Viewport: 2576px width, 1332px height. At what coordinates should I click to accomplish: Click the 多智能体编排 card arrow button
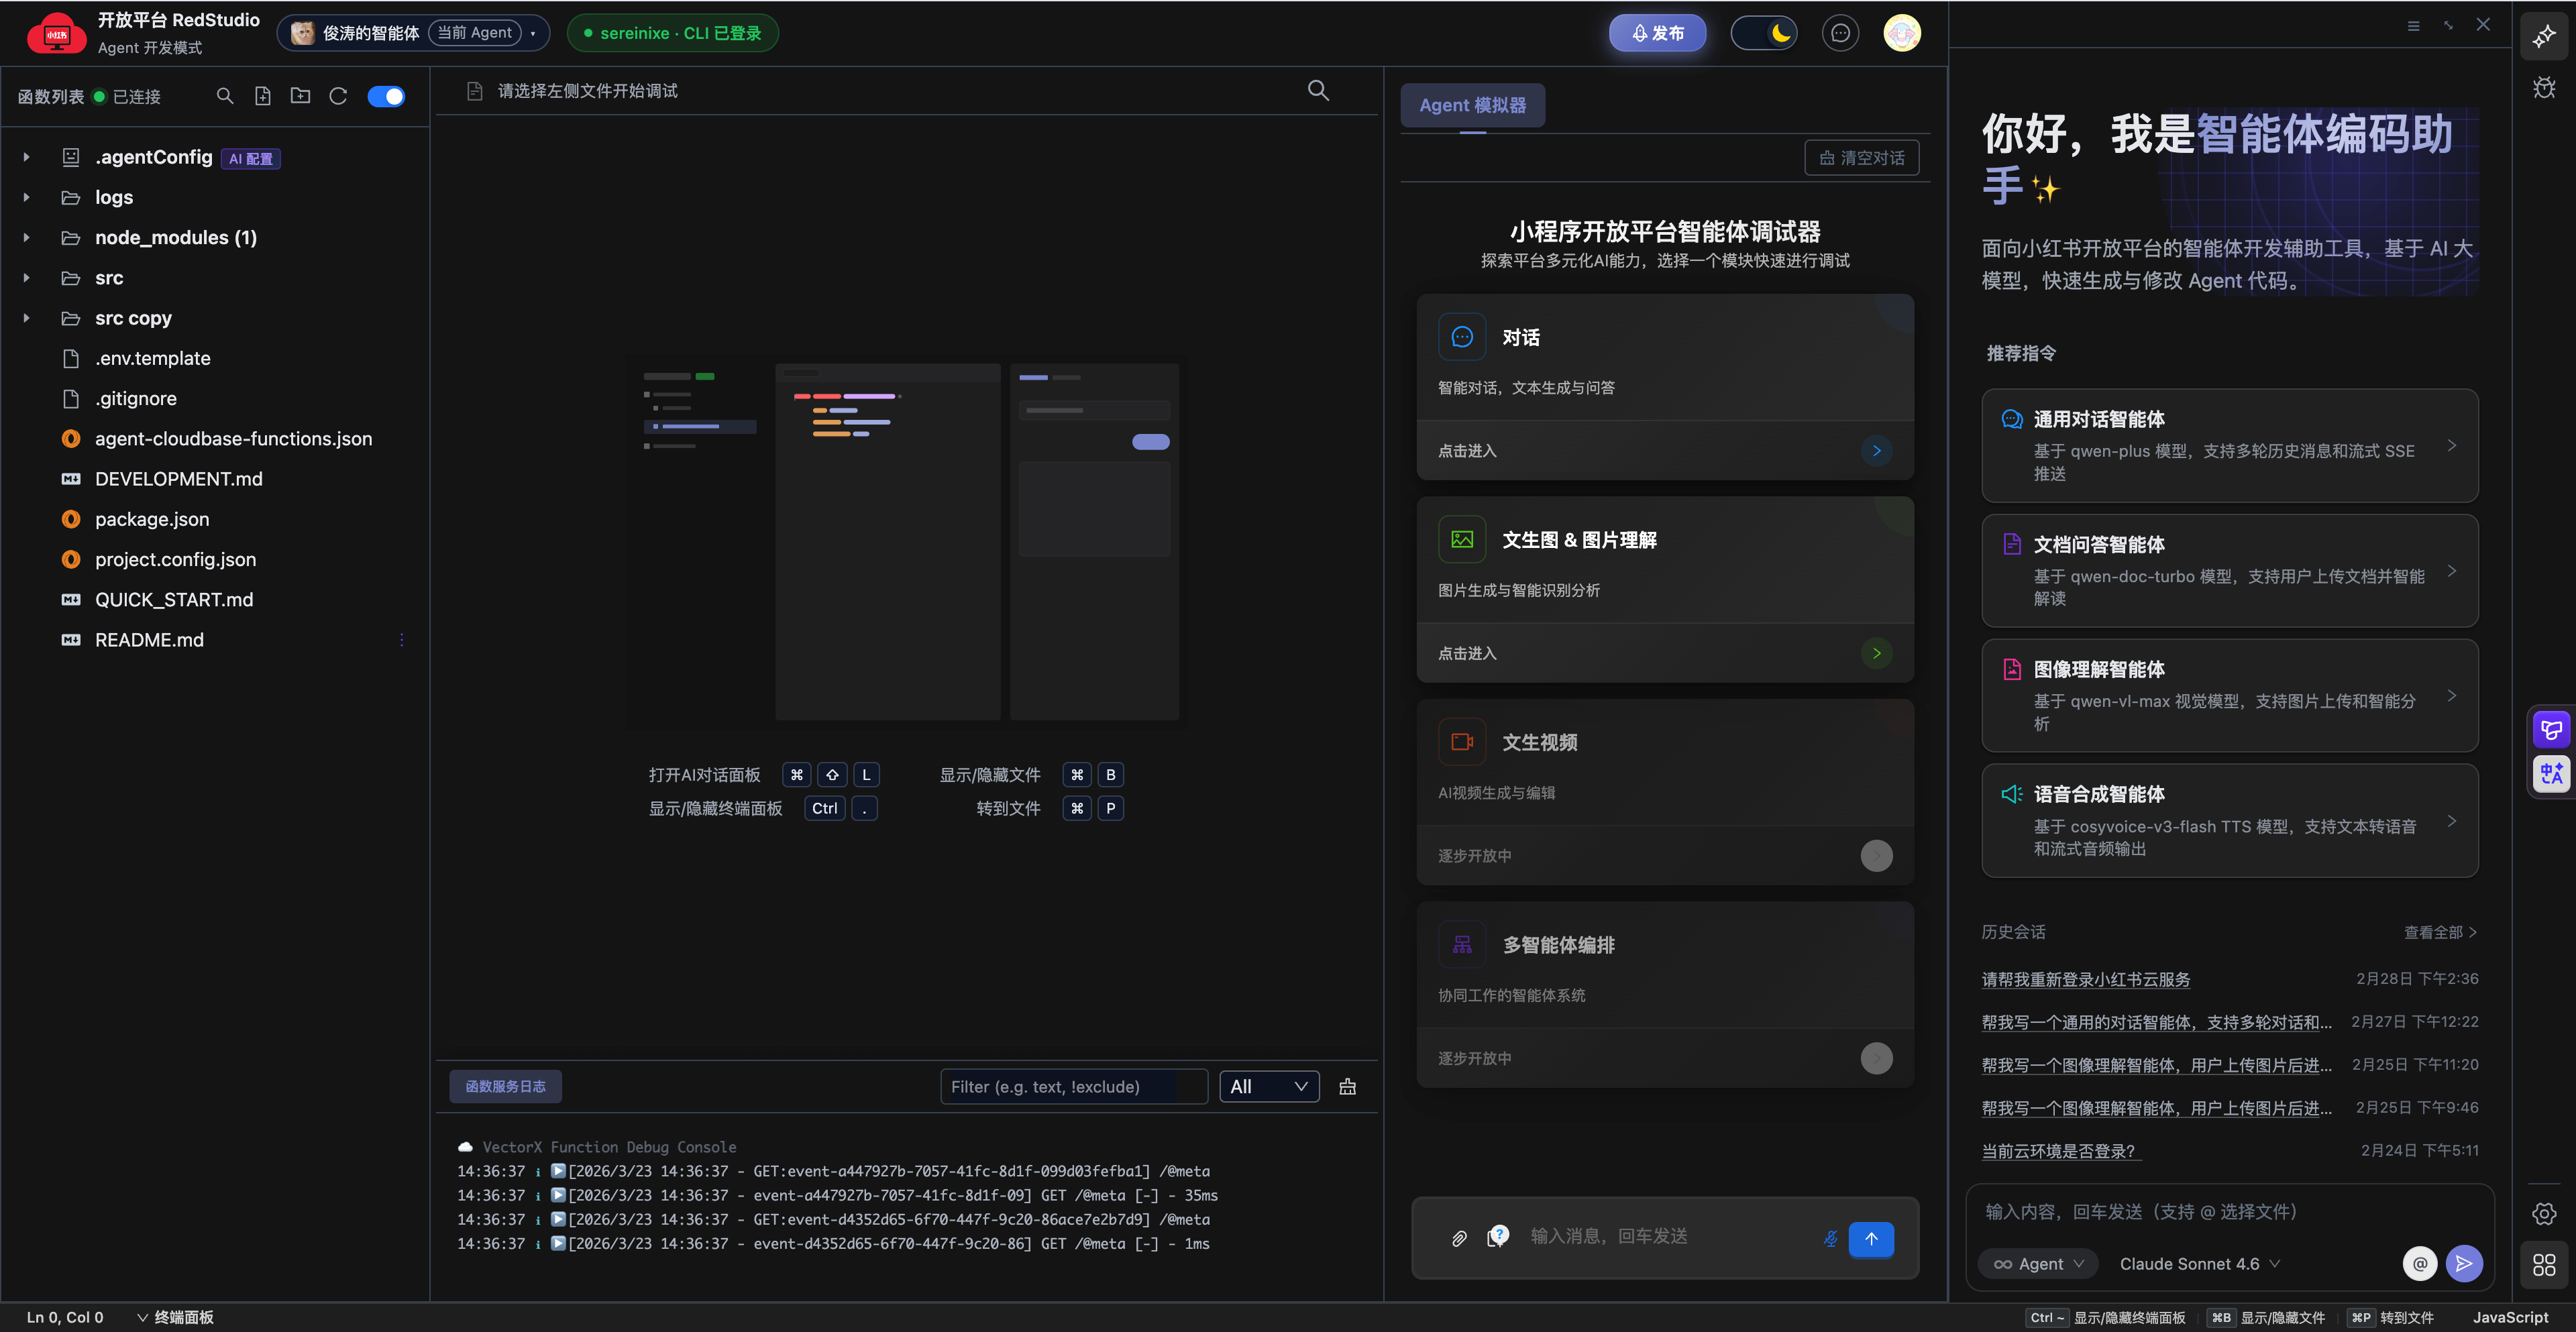(1876, 1058)
